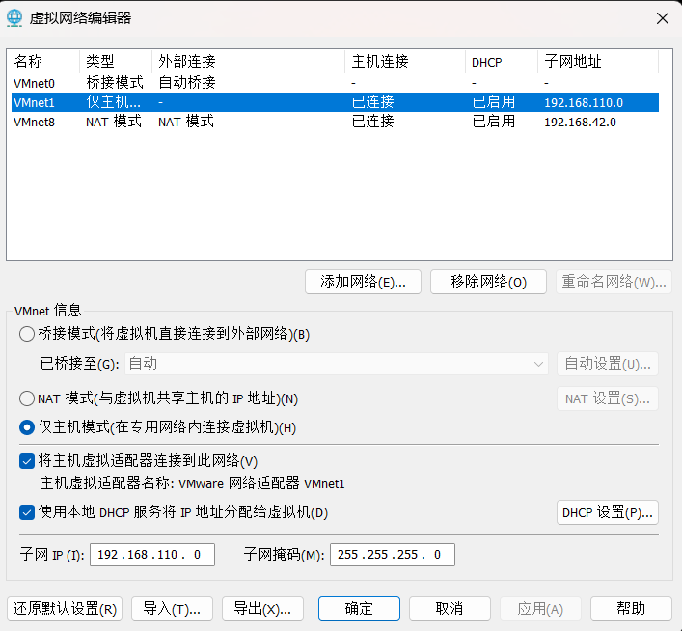Open the 已桥接至 dropdown

(x=337, y=364)
